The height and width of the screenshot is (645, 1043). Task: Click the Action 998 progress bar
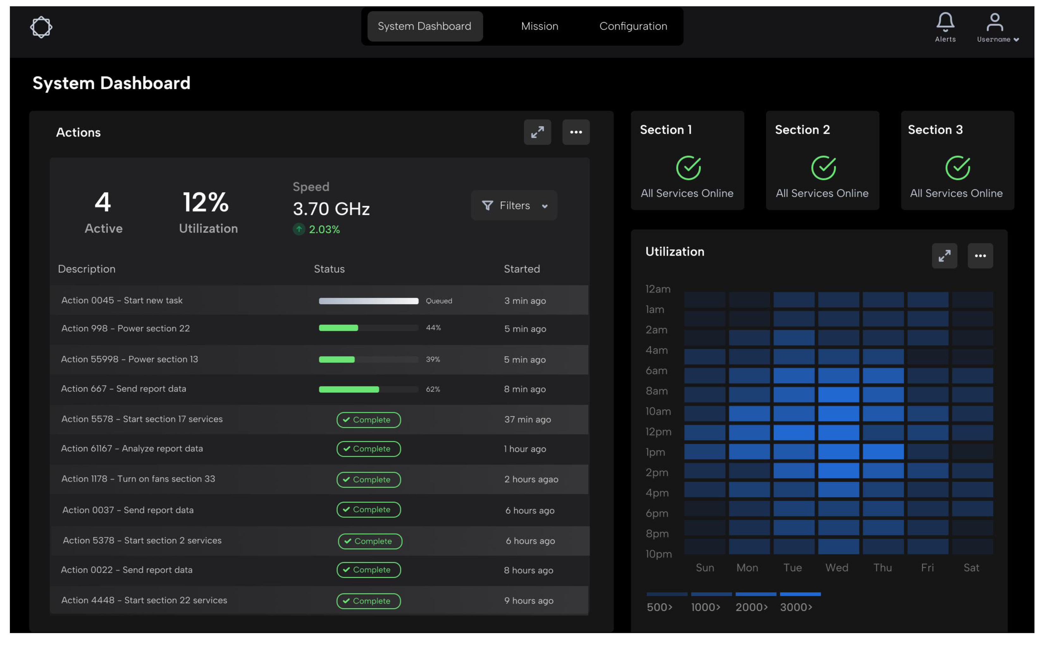pos(368,328)
